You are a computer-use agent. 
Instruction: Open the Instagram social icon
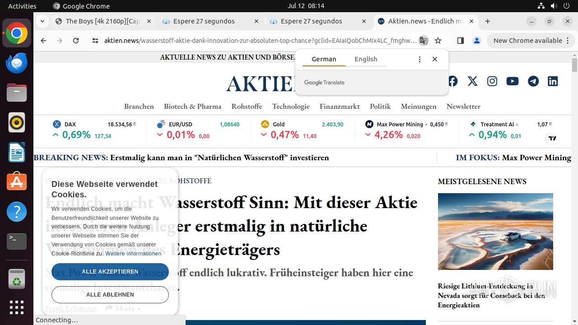click(492, 81)
